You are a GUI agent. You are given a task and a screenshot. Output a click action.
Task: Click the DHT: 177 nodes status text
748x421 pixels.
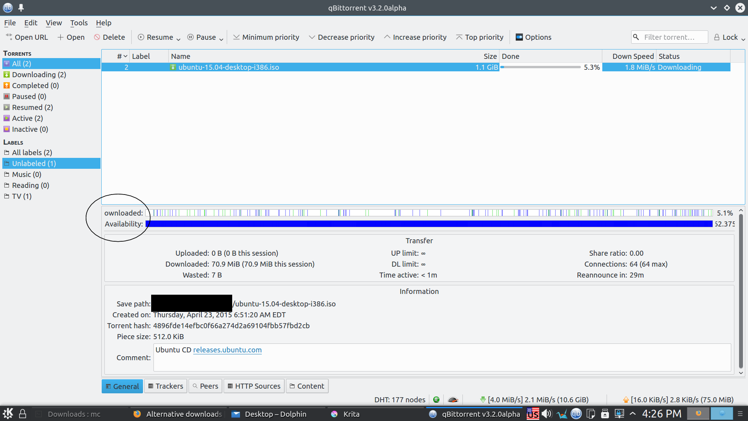click(x=400, y=400)
